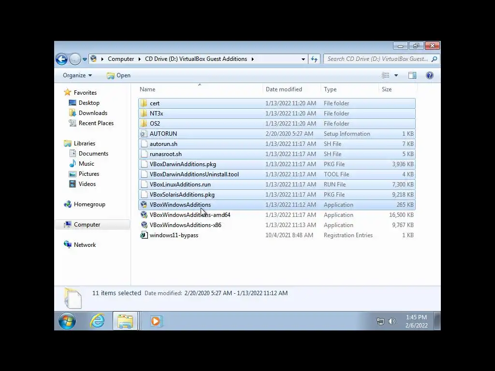Image resolution: width=495 pixels, height=371 pixels.
Task: Expand arrow after Computer breadcrumb
Action: [140, 59]
